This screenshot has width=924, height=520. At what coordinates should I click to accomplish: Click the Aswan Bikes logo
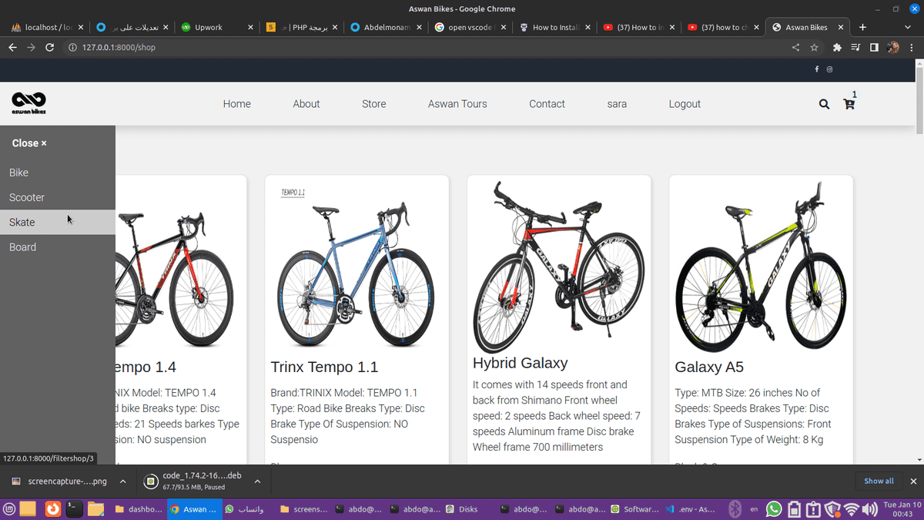pyautogui.click(x=28, y=103)
